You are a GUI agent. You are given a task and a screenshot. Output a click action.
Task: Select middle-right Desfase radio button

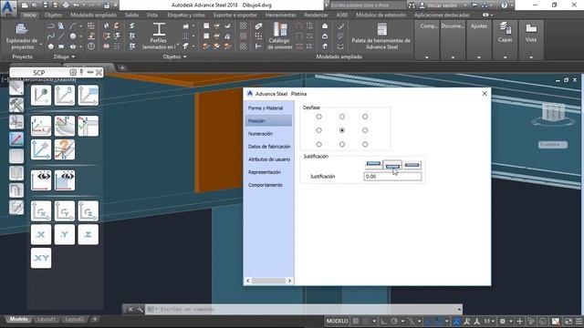point(365,130)
